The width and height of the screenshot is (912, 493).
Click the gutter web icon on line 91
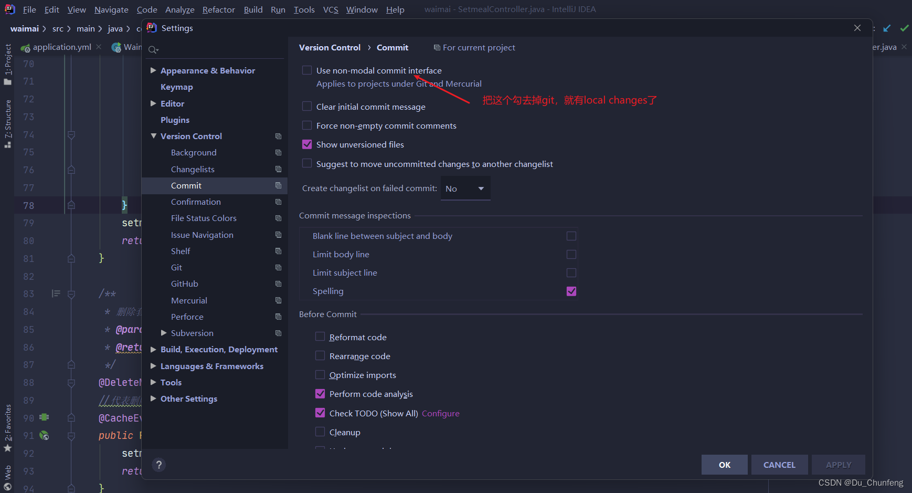click(x=44, y=435)
